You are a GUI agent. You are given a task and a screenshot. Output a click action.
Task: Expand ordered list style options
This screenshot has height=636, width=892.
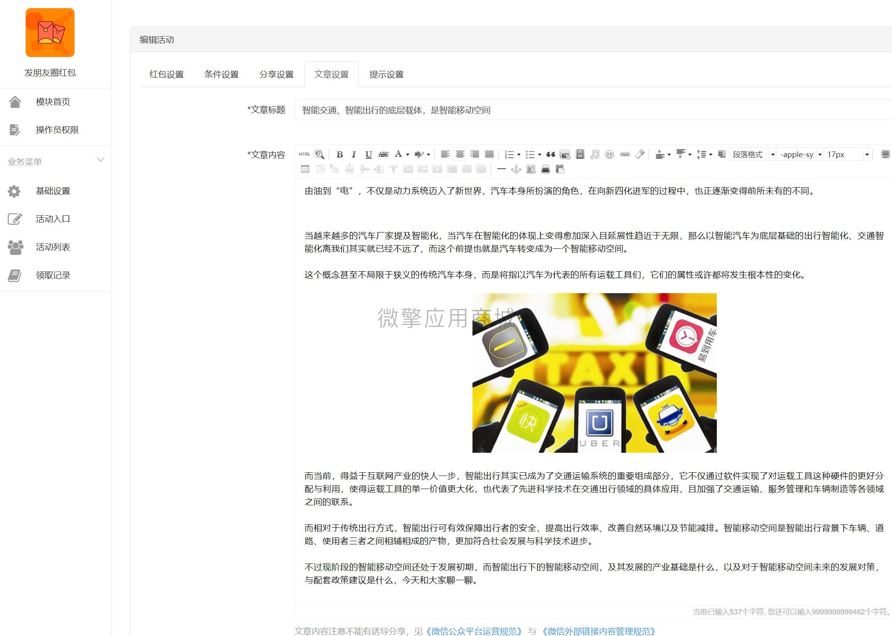pyautogui.click(x=519, y=154)
